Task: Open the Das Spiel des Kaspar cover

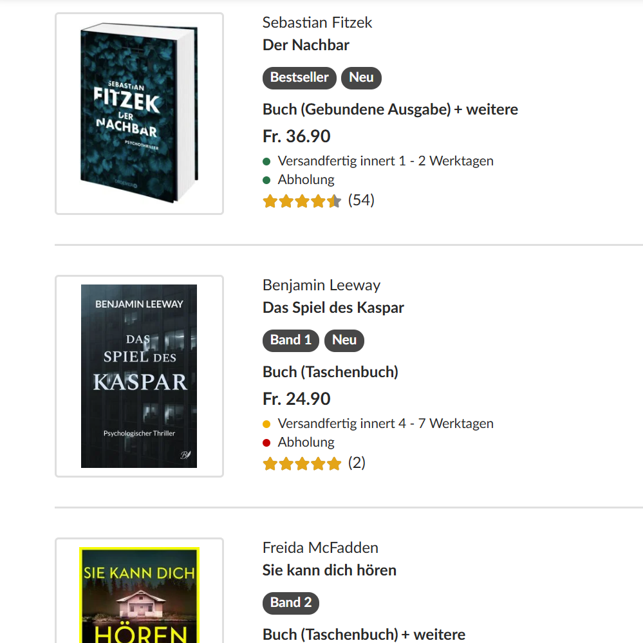Action: click(x=139, y=376)
